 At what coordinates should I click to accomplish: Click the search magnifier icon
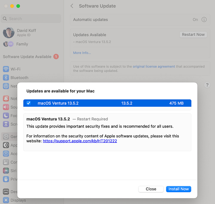click(x=5, y=18)
